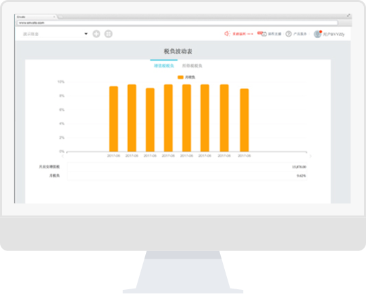Close the browser tab with x
The width and height of the screenshot is (366, 294).
point(54,17)
